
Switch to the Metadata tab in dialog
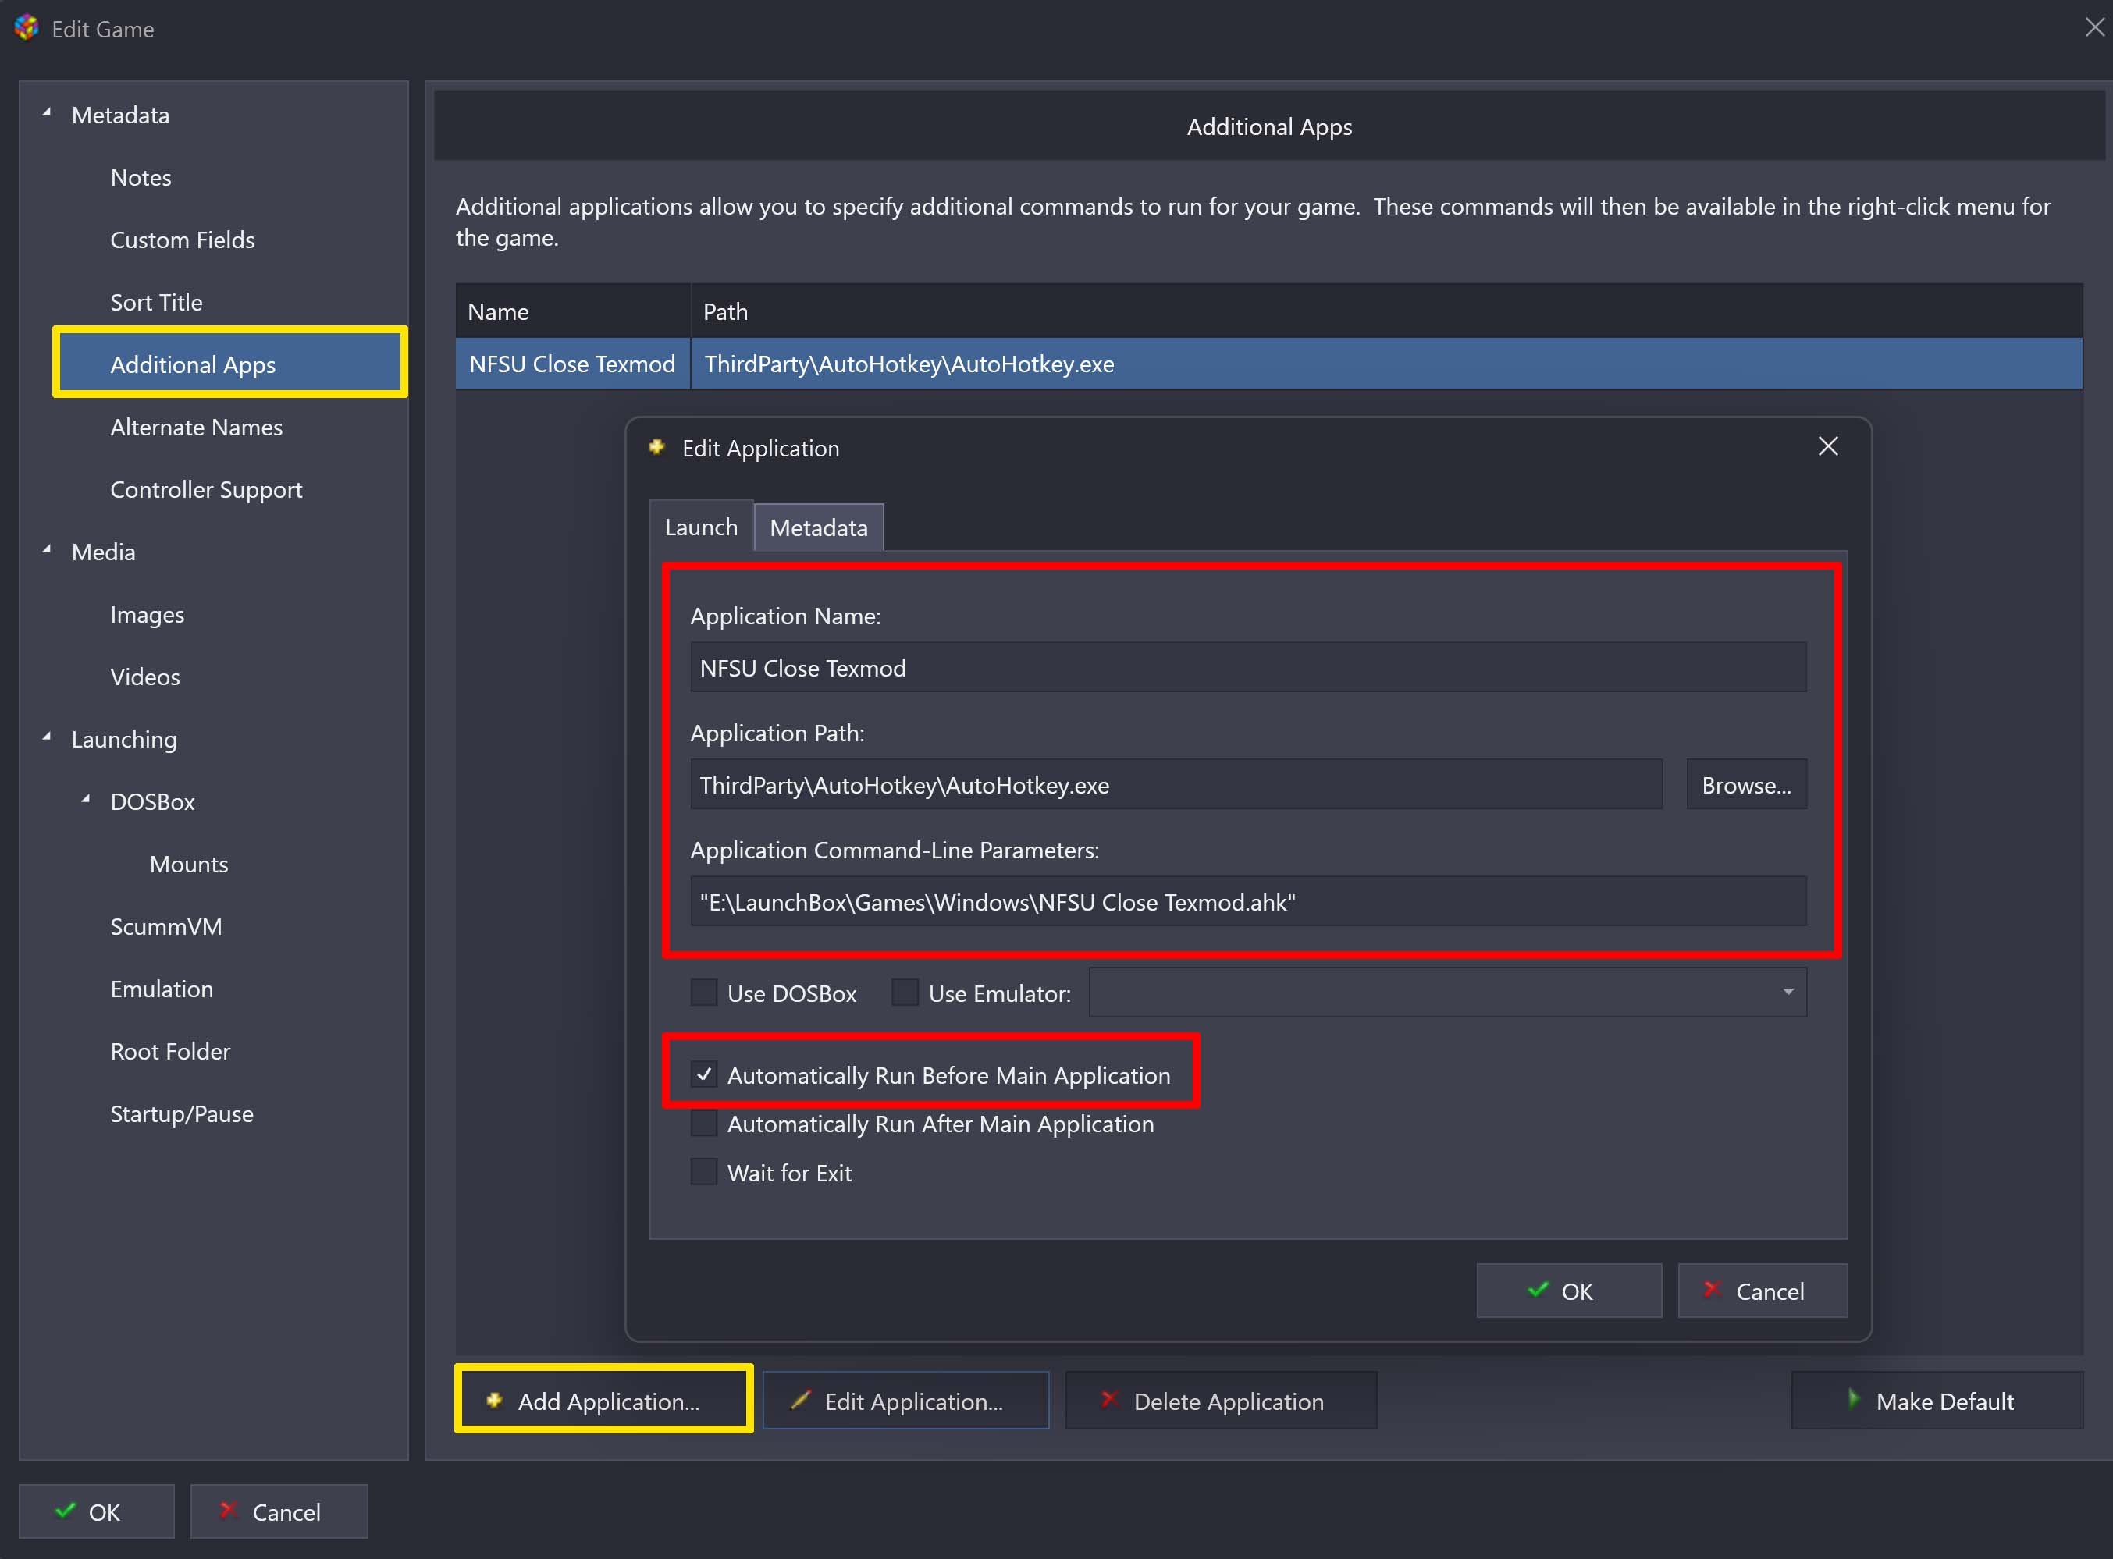(819, 527)
